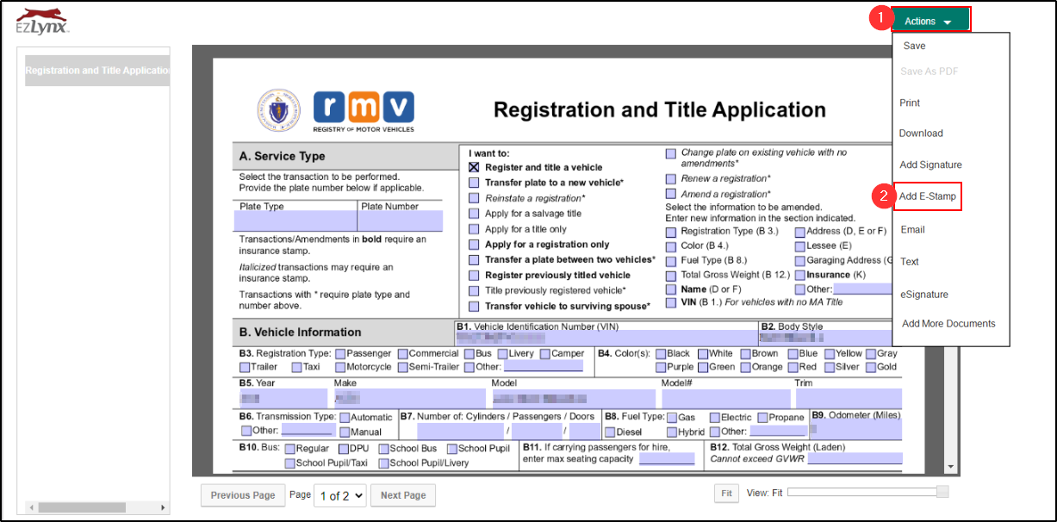Check the Black color box

pyautogui.click(x=661, y=353)
